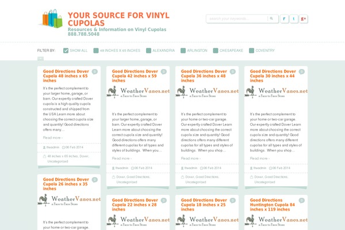The height and width of the screenshot is (230, 345).
Task: Open Dover Cupola 22 inches x 28 post
Action: tap(135, 205)
